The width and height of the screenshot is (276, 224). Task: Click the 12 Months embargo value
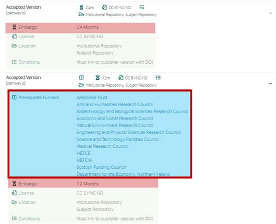(x=87, y=183)
